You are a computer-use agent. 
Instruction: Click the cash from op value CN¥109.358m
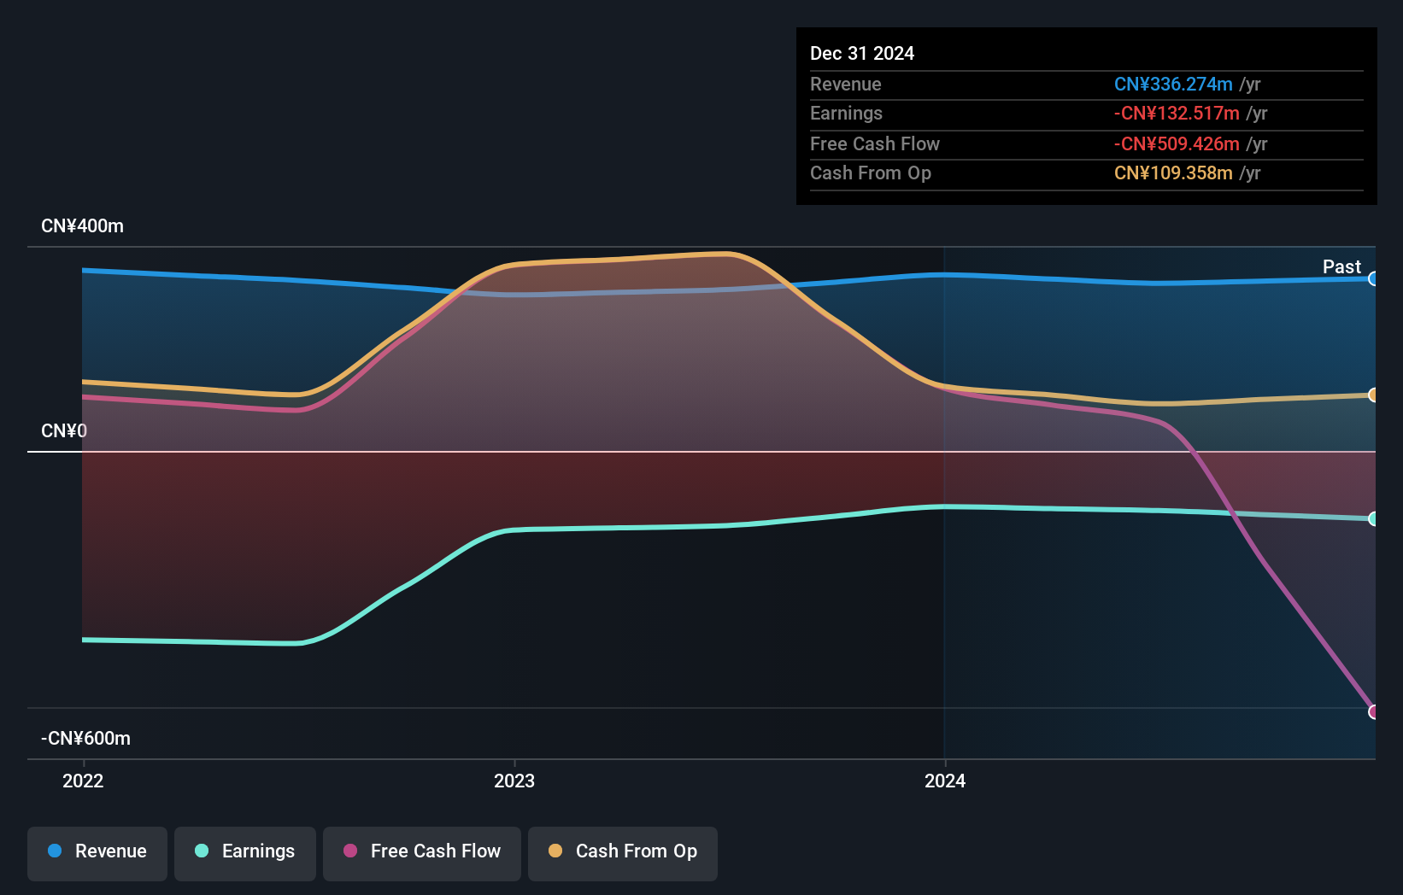[x=1173, y=173]
